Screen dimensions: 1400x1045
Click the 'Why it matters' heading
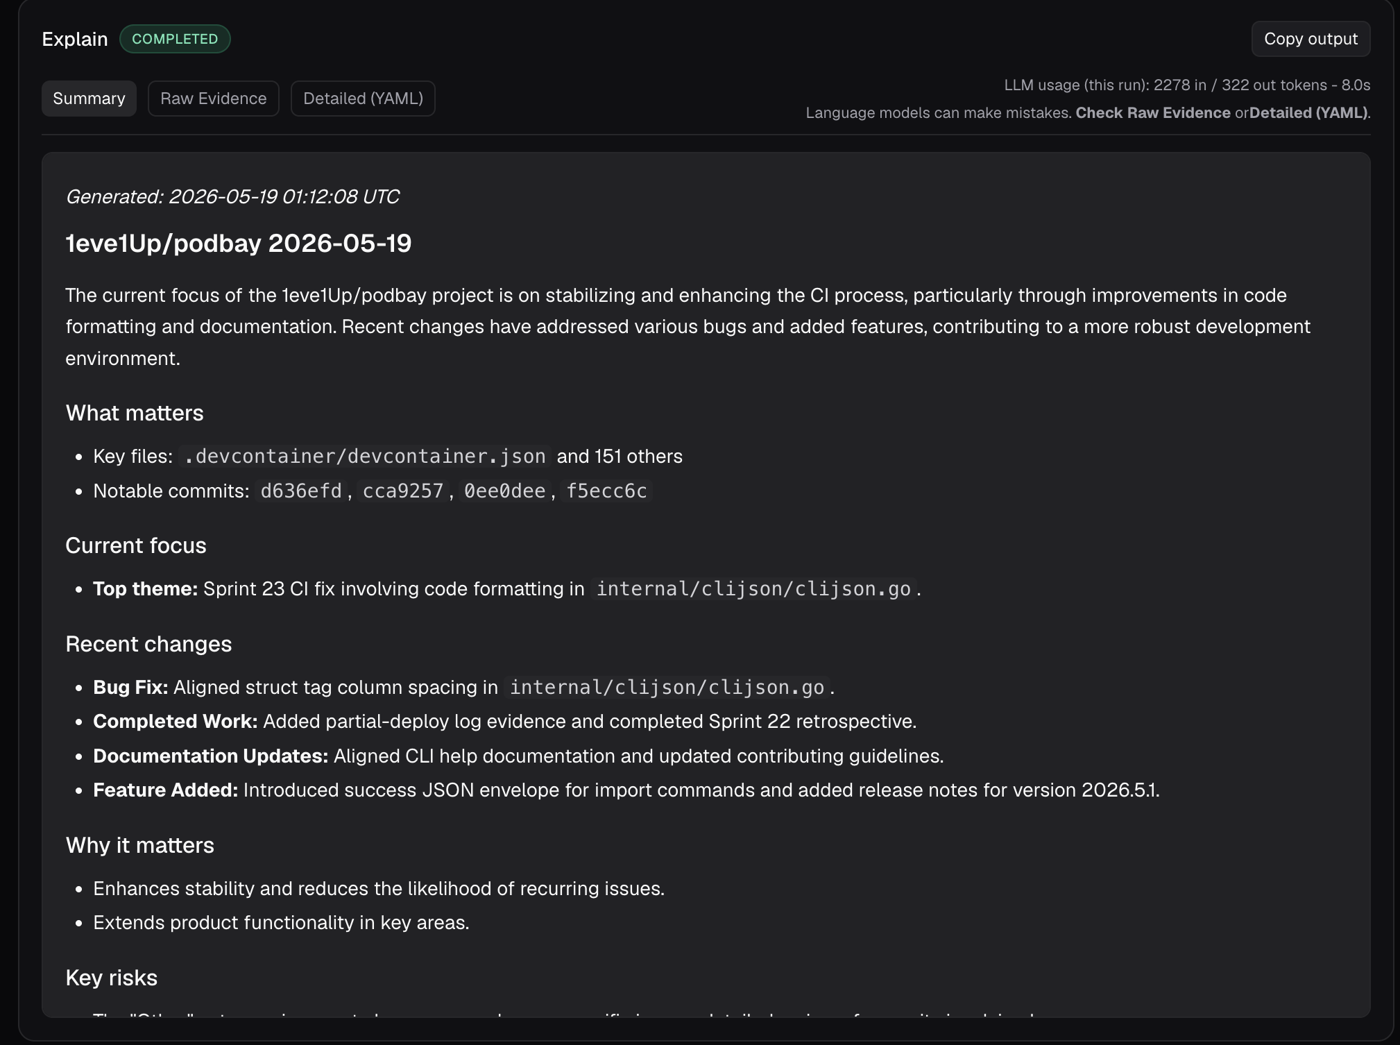140,845
